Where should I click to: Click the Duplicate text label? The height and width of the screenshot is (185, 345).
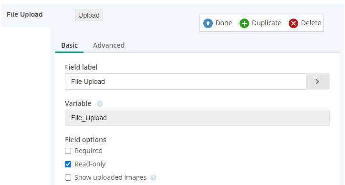pos(266,23)
